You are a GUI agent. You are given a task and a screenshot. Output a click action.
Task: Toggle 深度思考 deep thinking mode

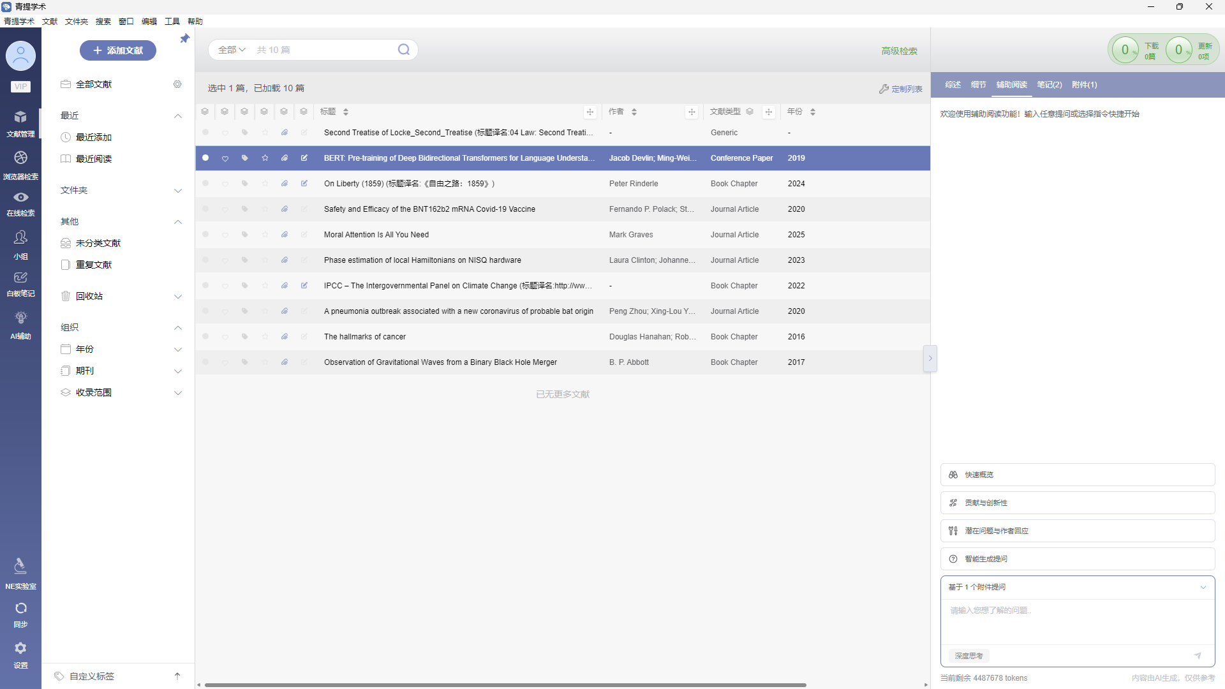coord(969,656)
